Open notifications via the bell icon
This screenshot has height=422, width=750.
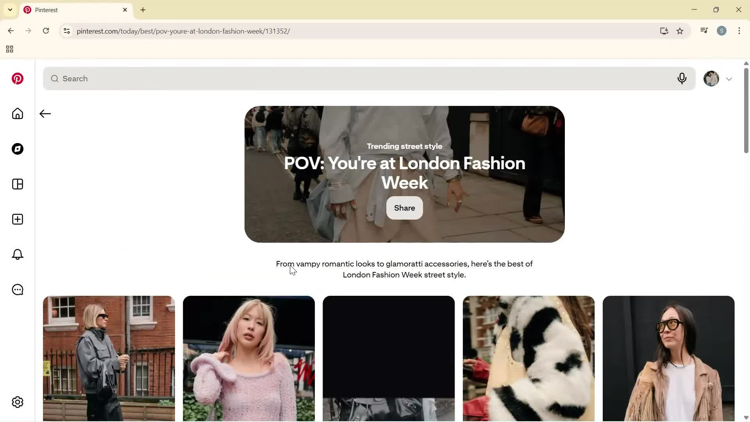pyautogui.click(x=17, y=254)
